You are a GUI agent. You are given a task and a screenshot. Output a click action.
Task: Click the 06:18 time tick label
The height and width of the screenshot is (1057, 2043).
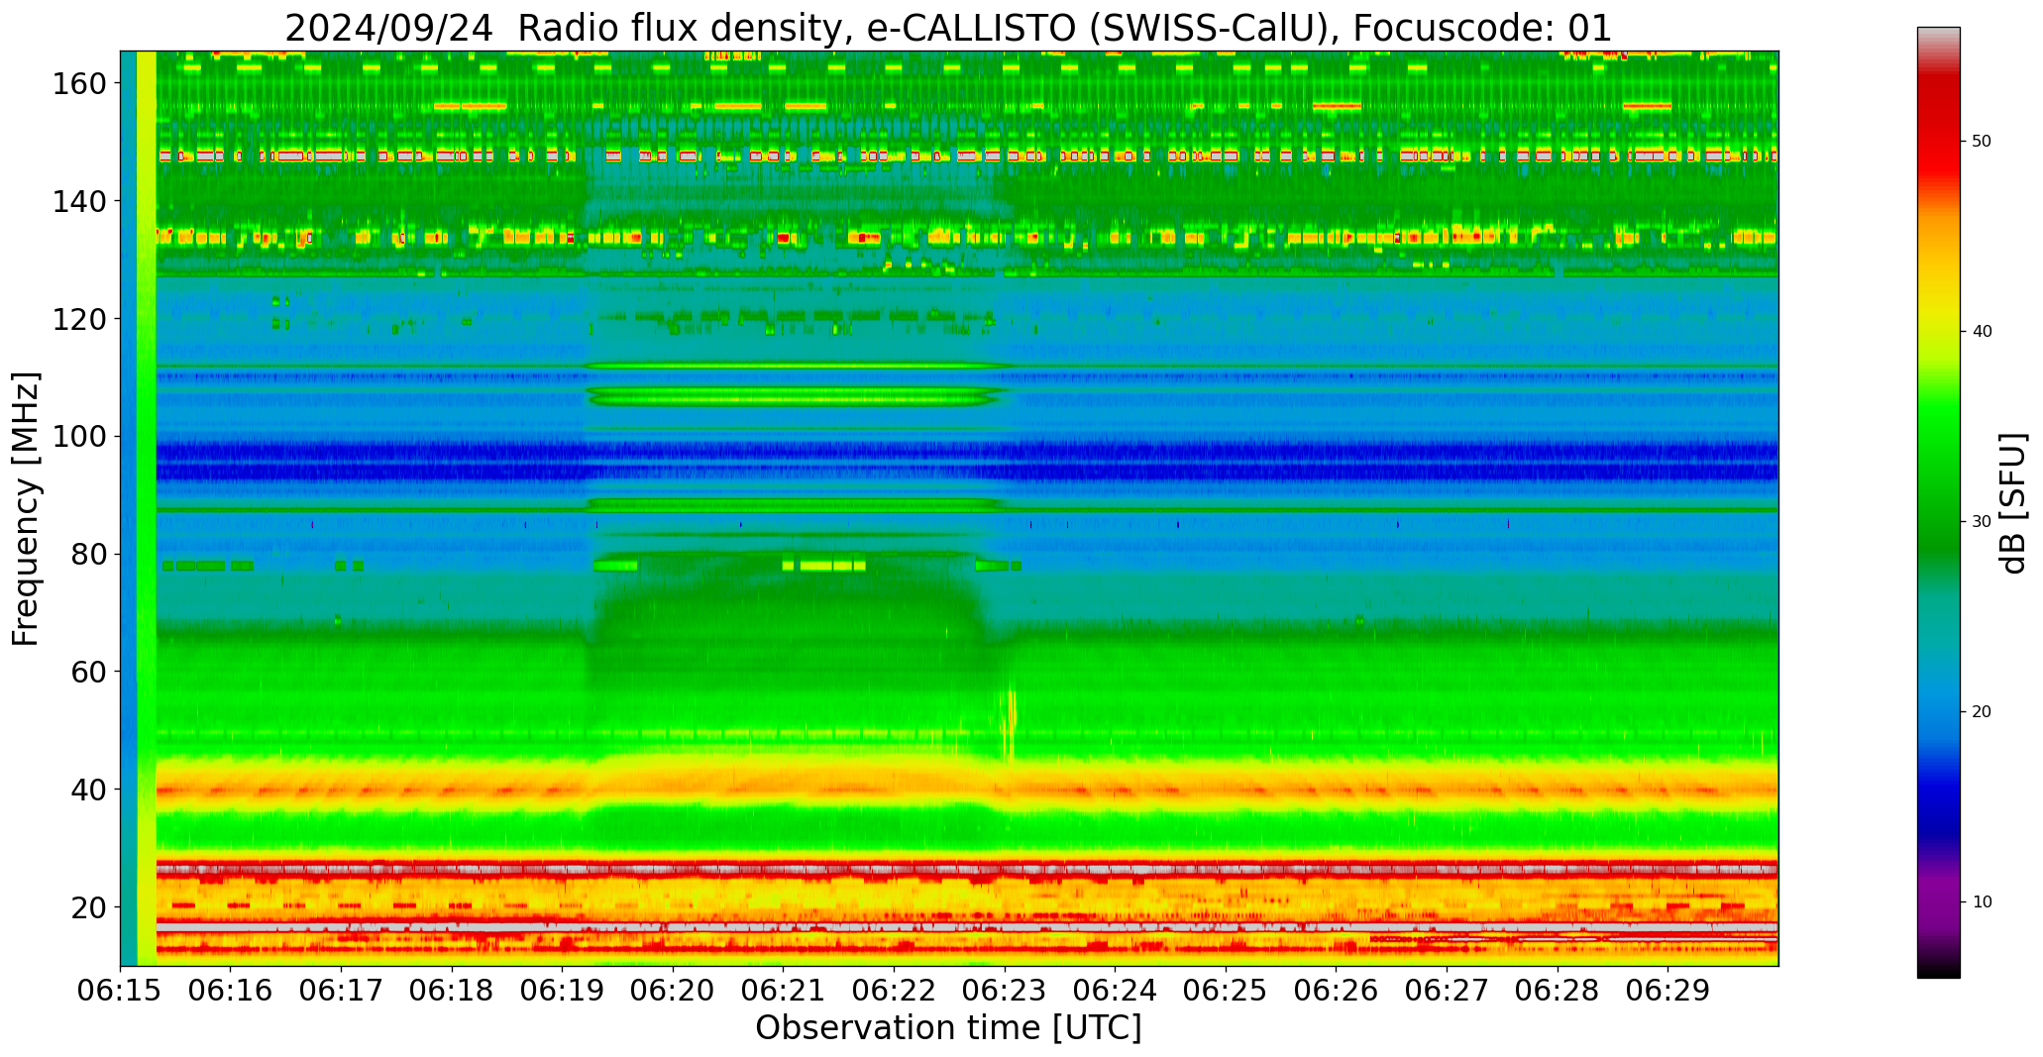click(x=452, y=991)
